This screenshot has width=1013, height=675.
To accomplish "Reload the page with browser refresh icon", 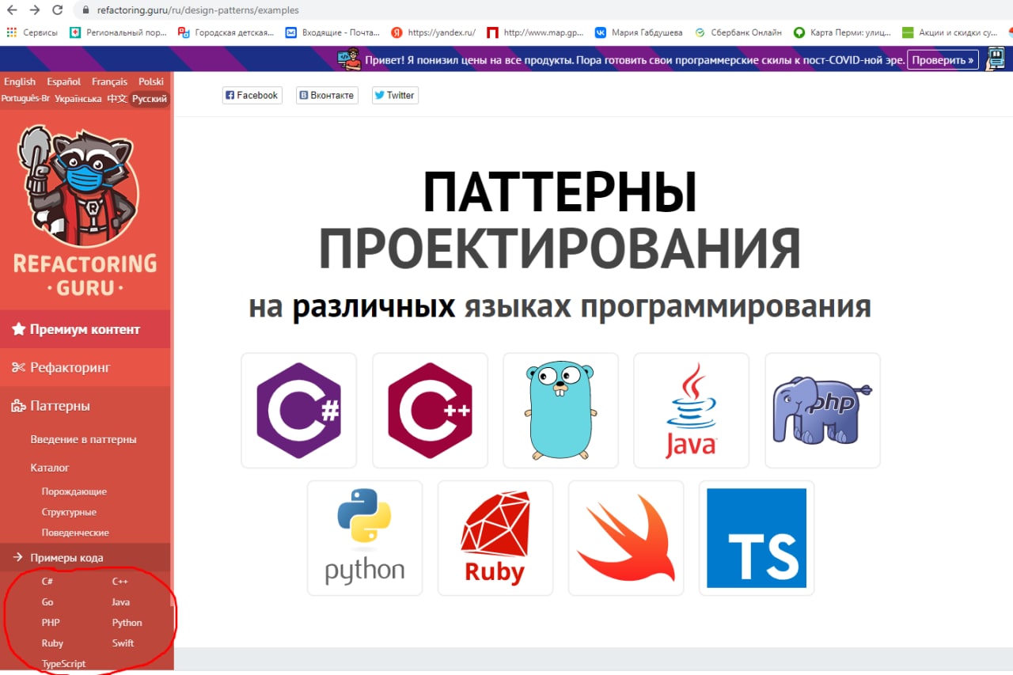I will (57, 10).
